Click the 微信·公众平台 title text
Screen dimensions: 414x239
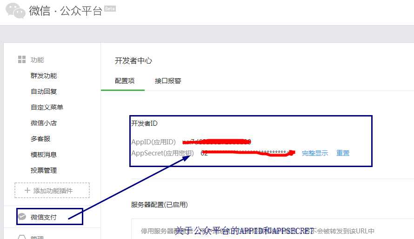[66, 11]
